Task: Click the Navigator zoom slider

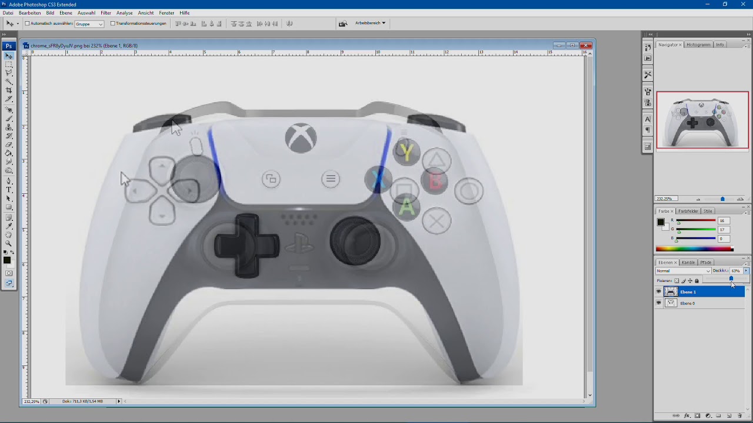Action: point(722,199)
